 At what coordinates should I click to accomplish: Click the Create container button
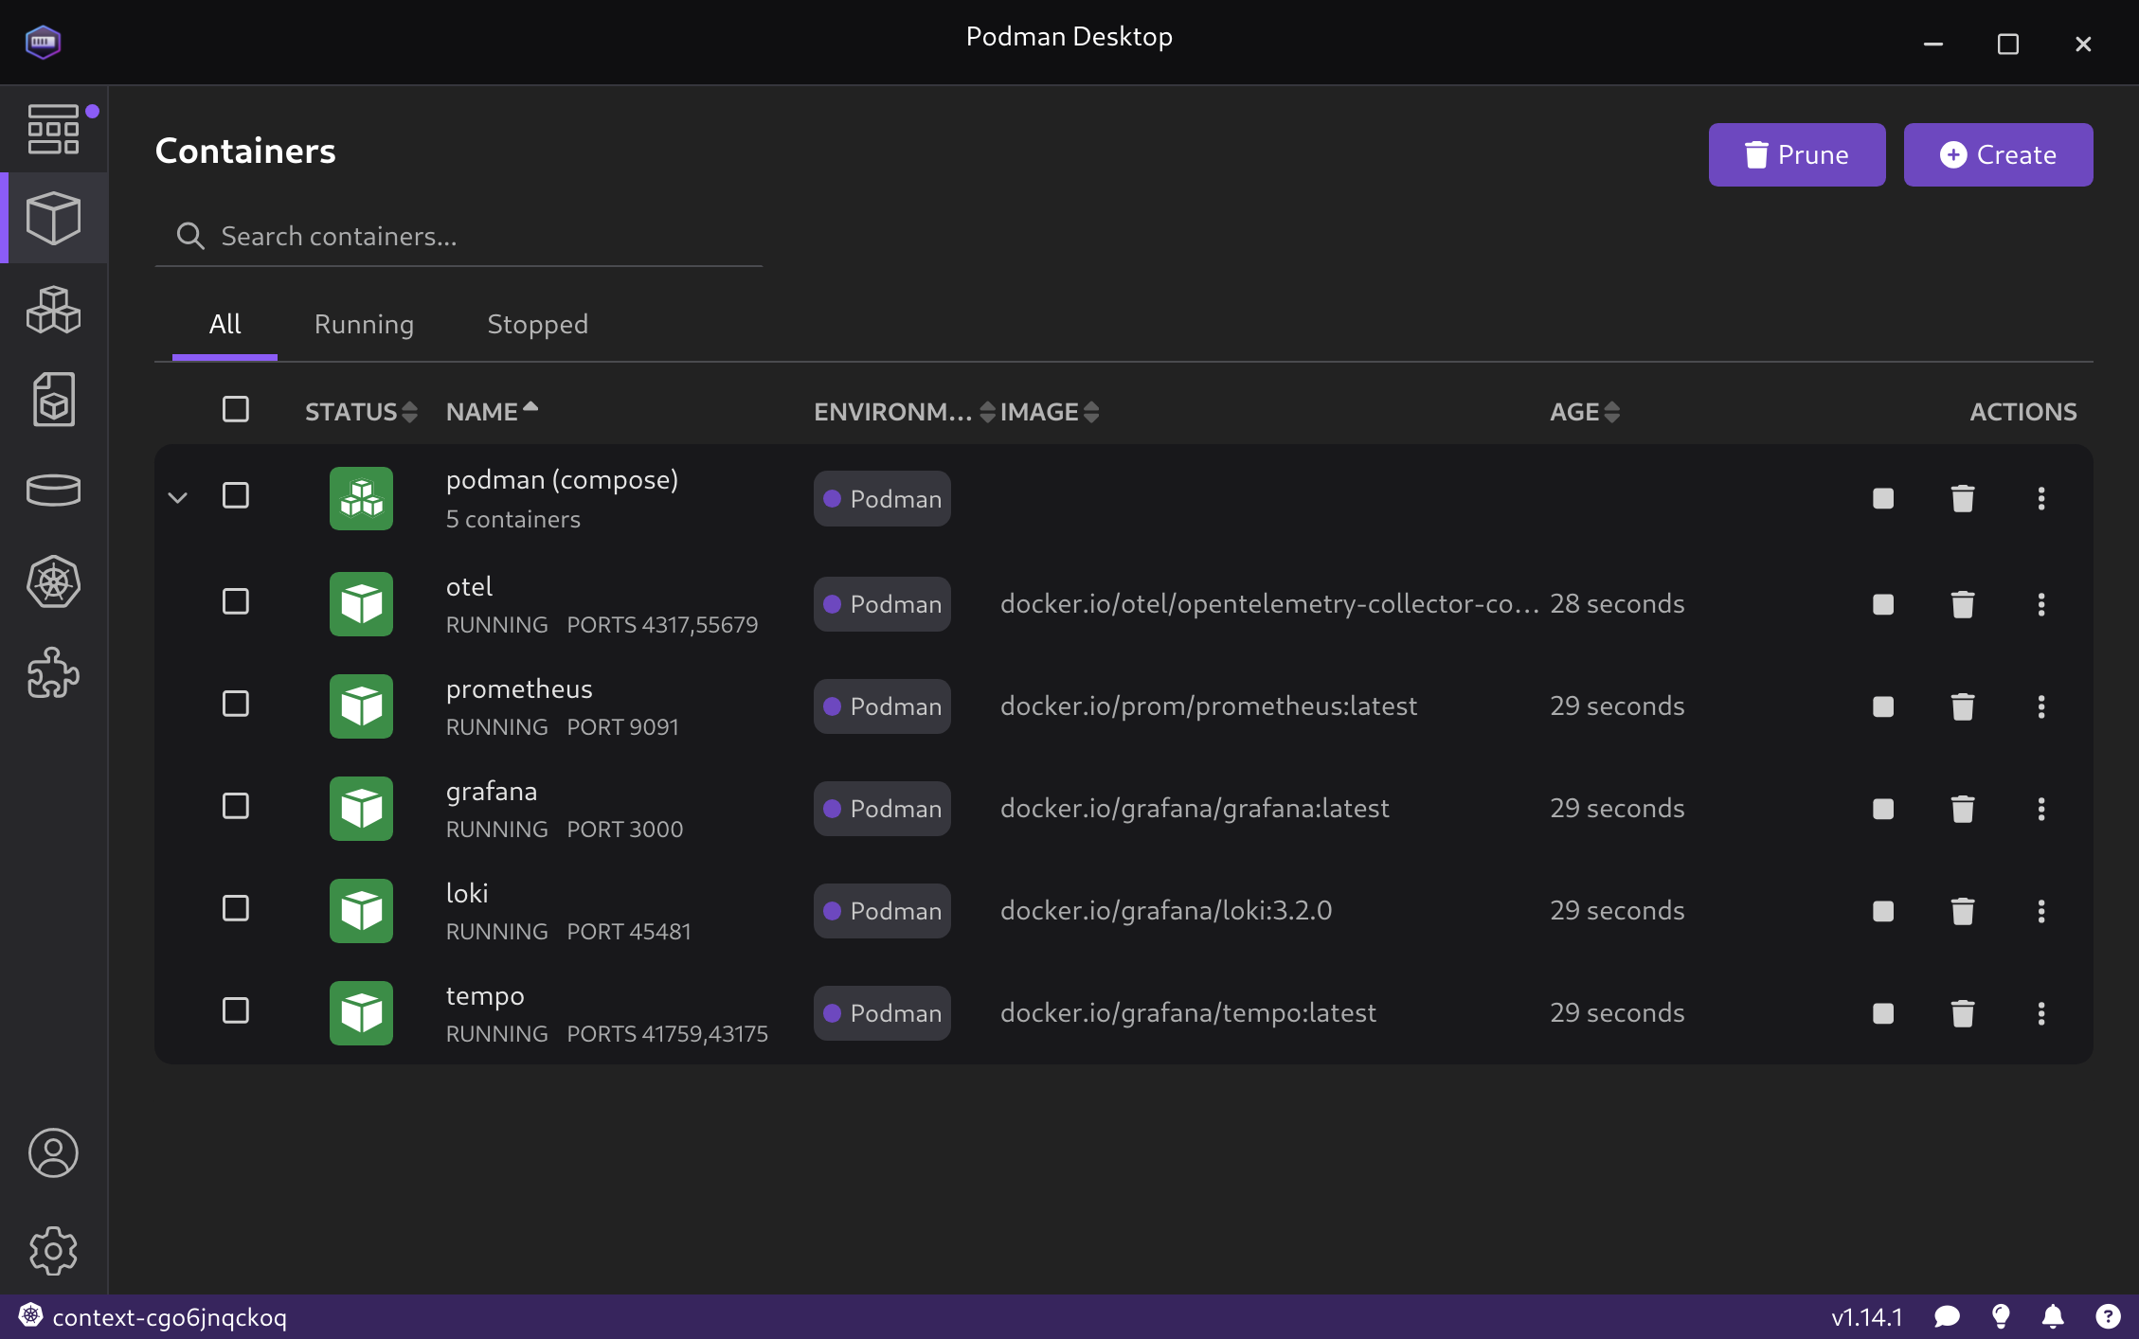[x=1997, y=154]
